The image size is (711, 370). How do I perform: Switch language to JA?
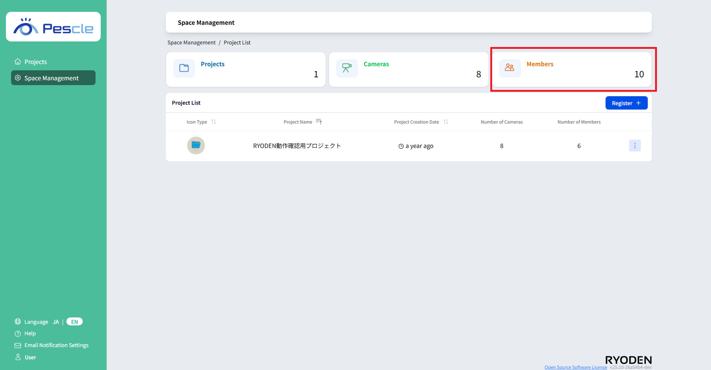(x=56, y=322)
